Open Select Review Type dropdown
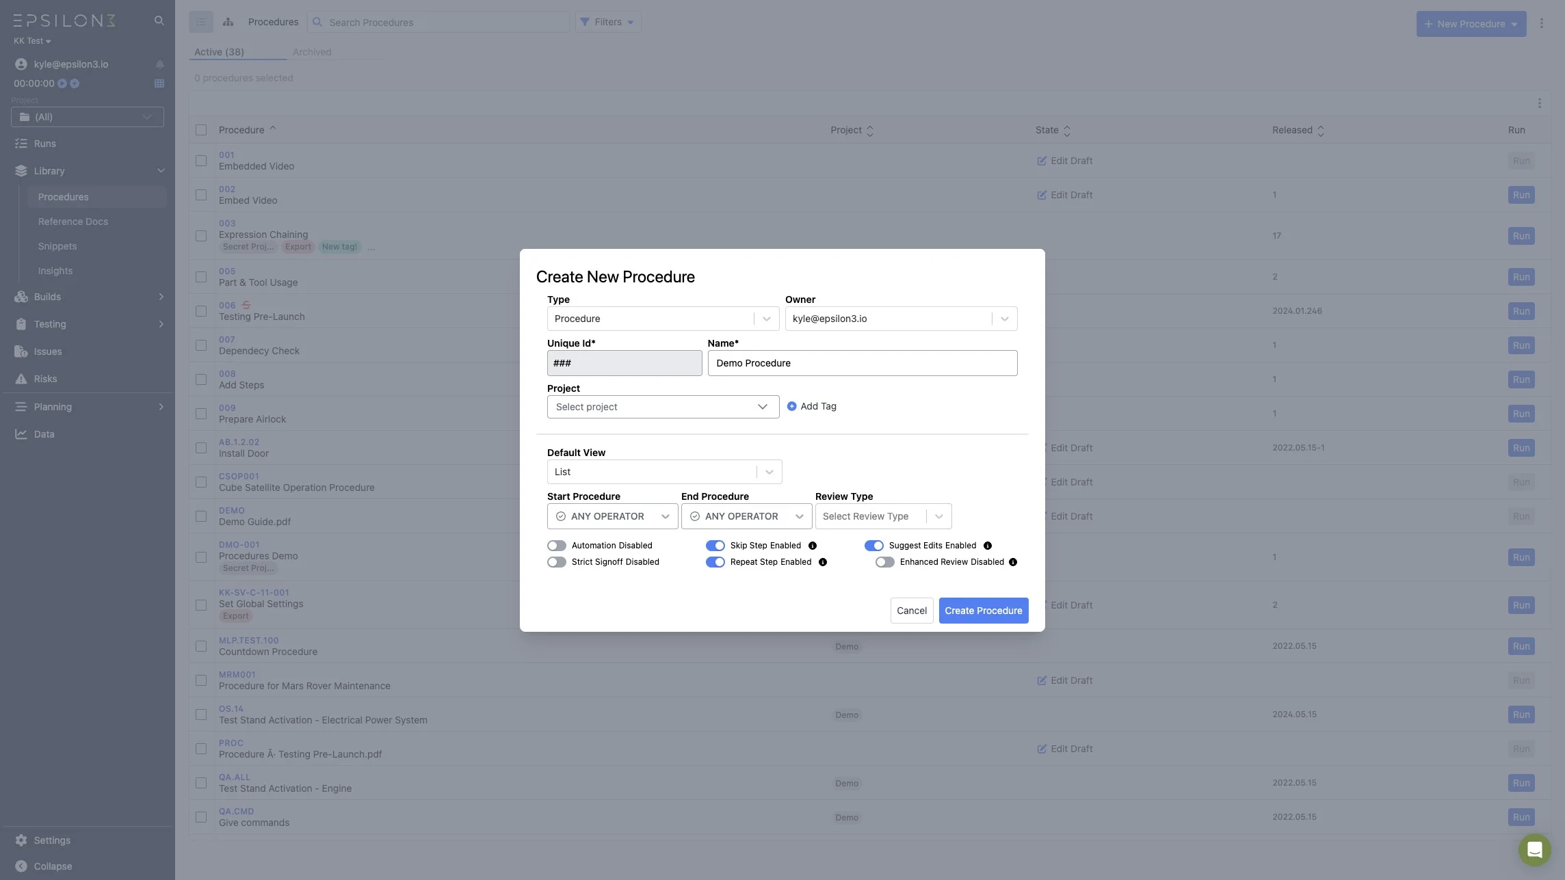Image resolution: width=1565 pixels, height=880 pixels. pos(883,516)
